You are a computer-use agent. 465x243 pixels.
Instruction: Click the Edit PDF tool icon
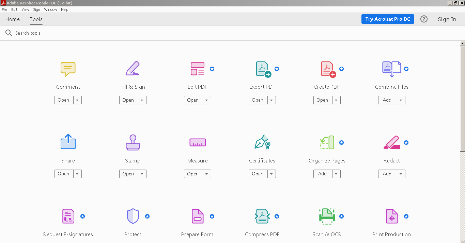pyautogui.click(x=198, y=69)
